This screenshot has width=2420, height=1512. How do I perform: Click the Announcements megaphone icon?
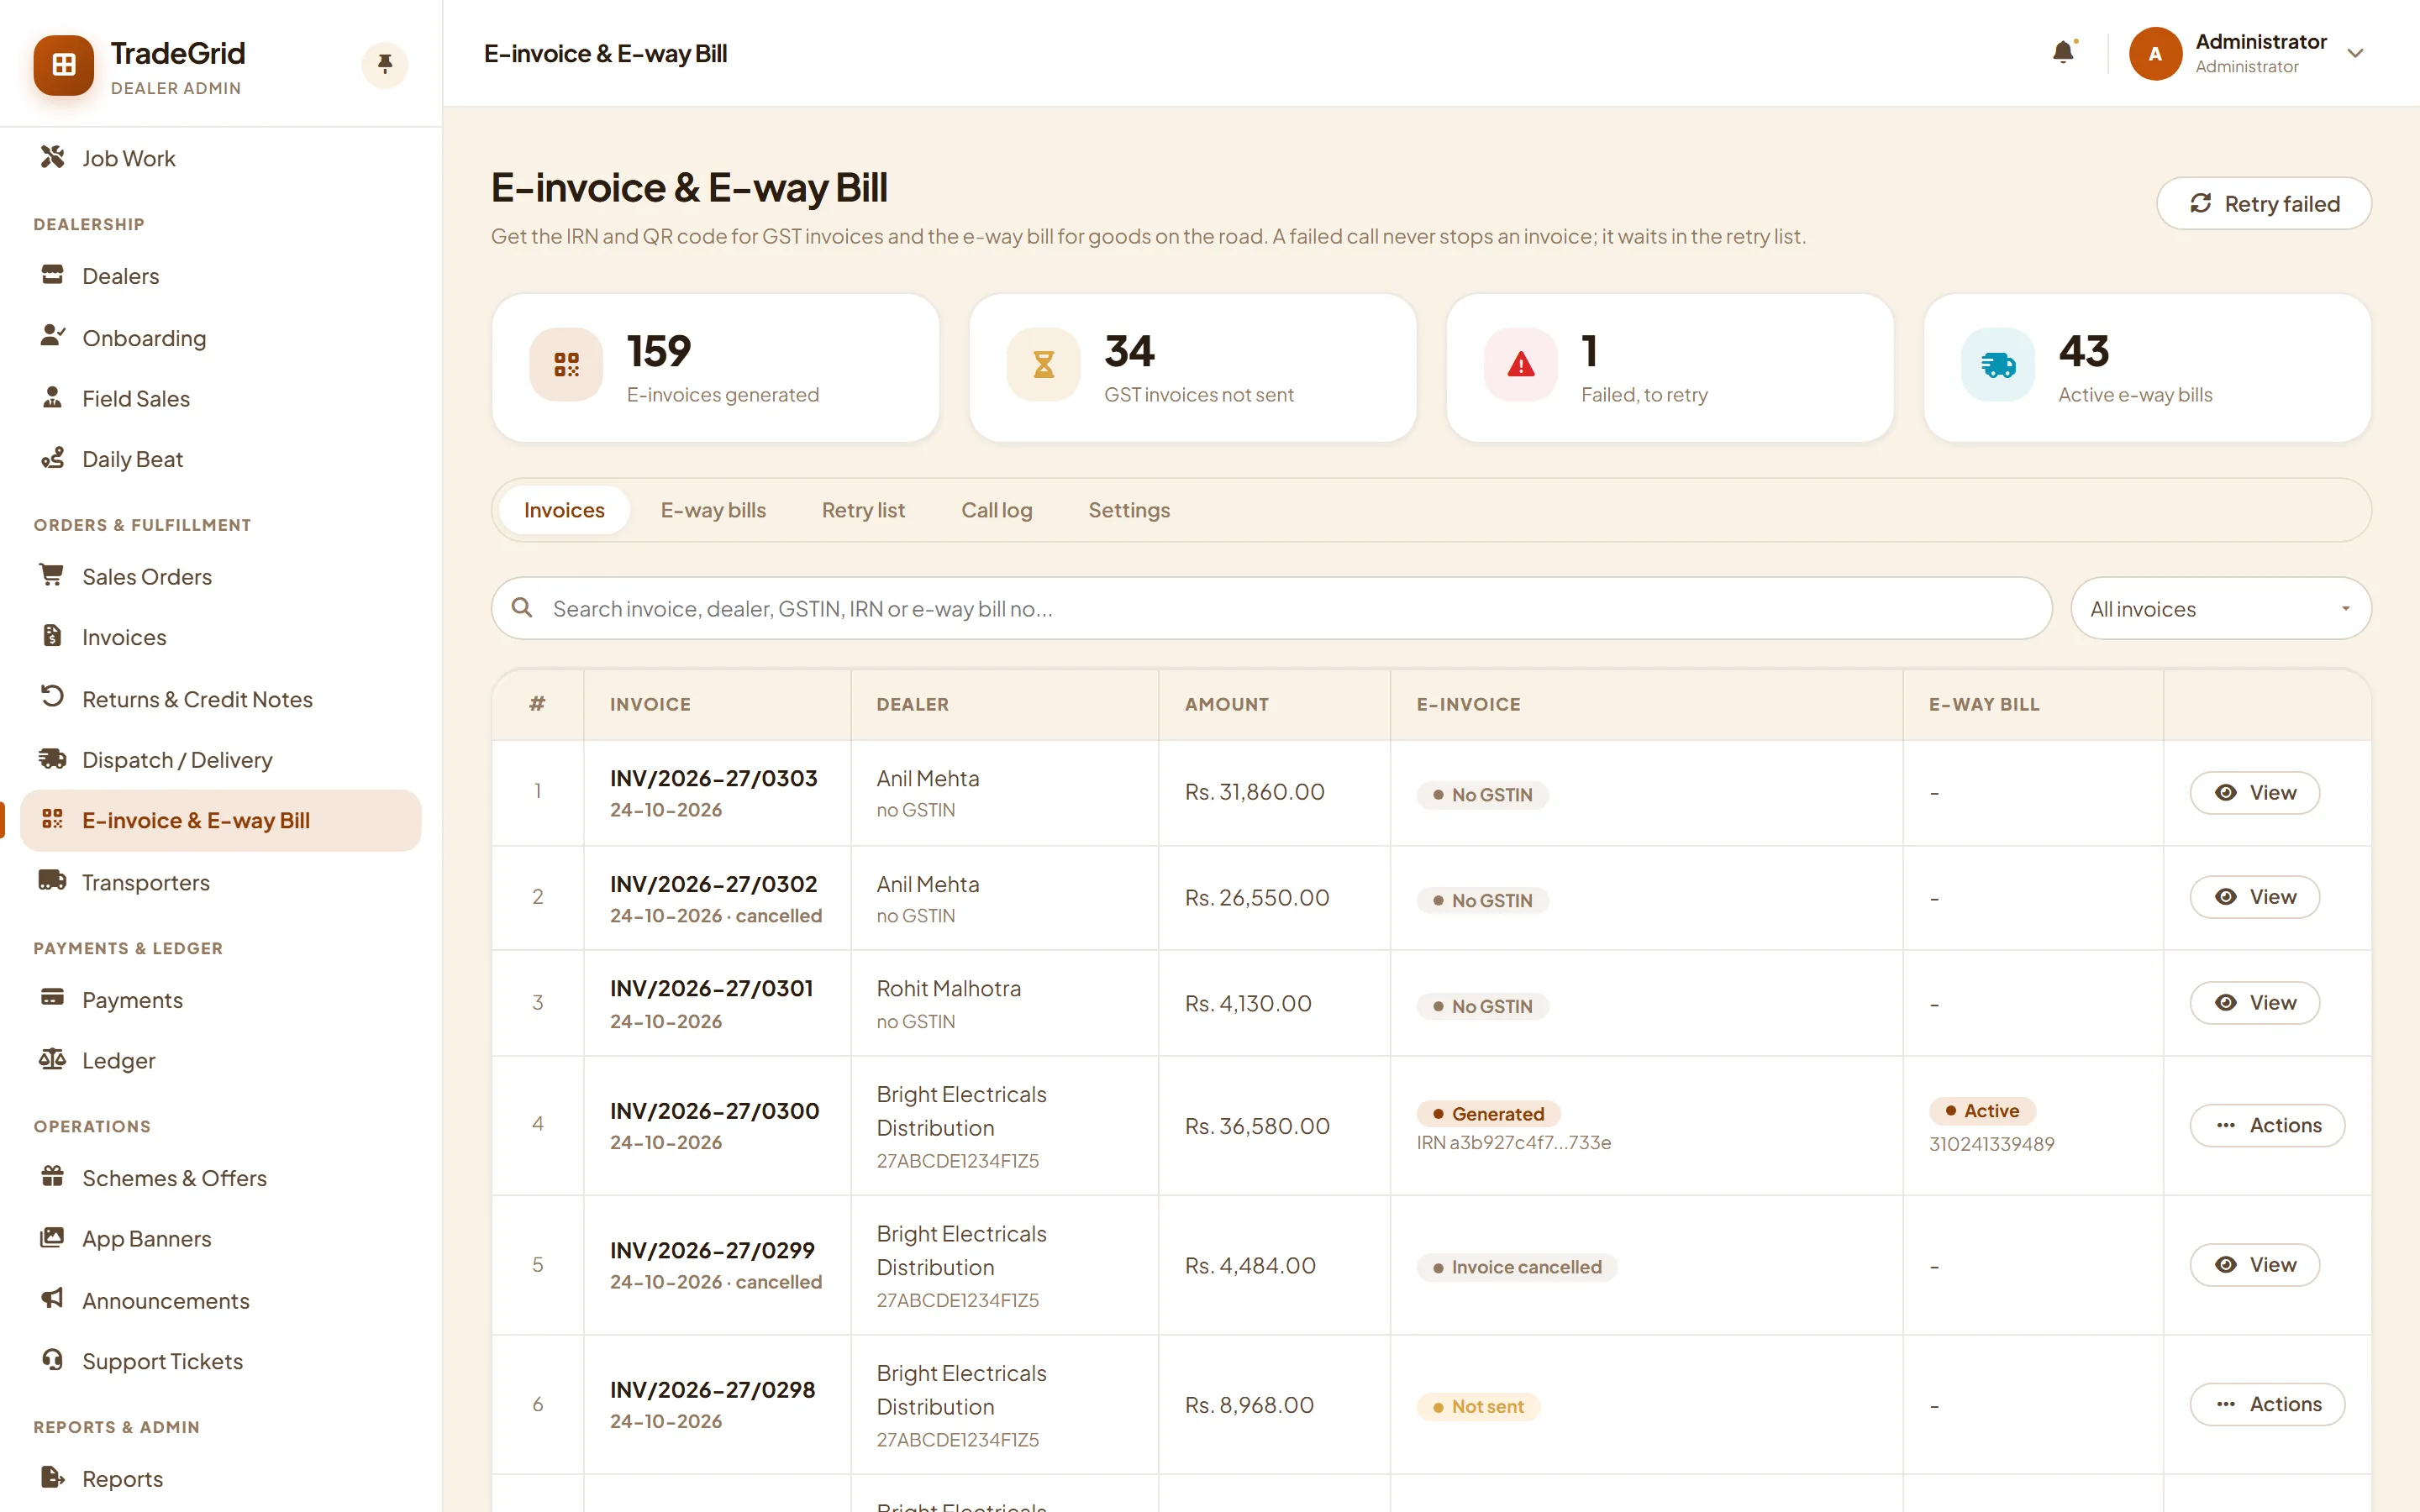pyautogui.click(x=53, y=1298)
